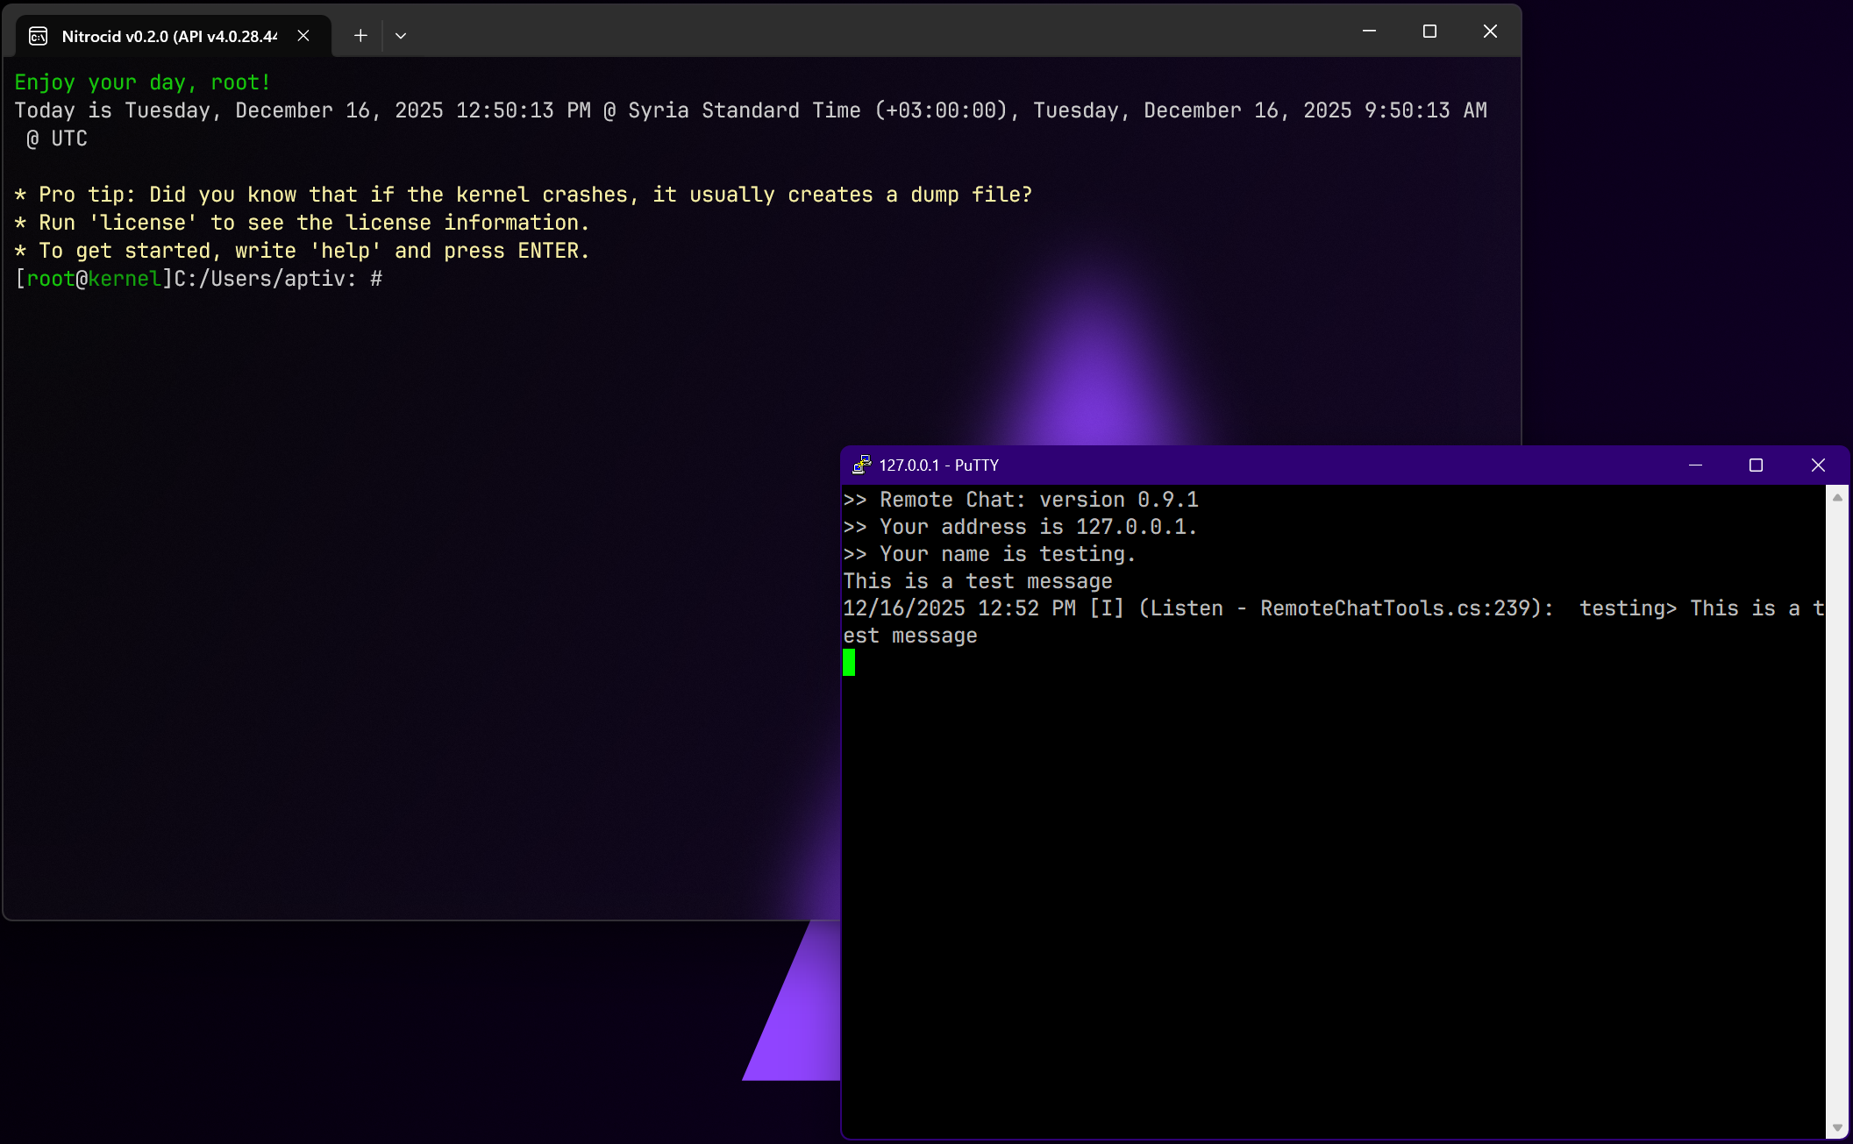Screen dimensions: 1853x1144
Task: Select the Nitrocid v0.2.0 tab
Action: 168,36
